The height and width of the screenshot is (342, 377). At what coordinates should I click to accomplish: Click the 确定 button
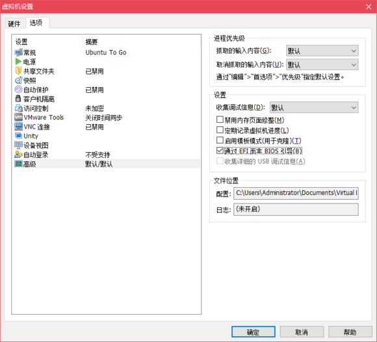pos(253,332)
